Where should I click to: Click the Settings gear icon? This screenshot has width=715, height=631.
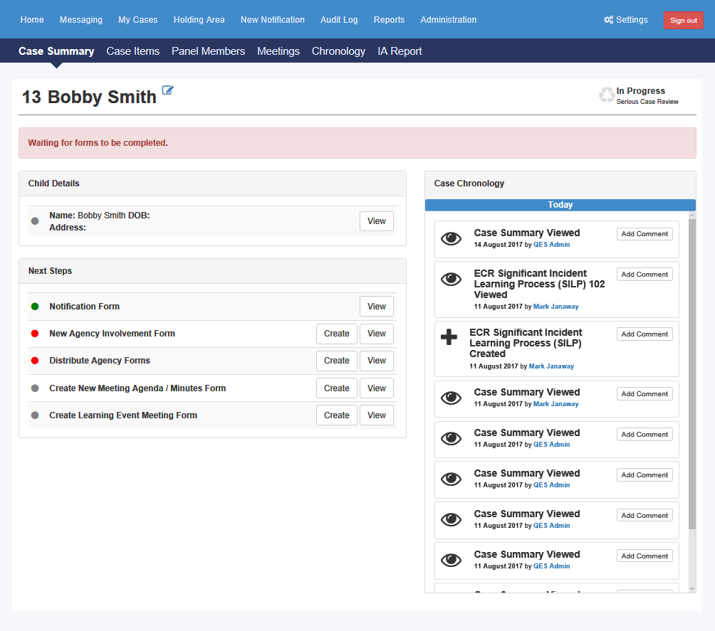tap(608, 20)
